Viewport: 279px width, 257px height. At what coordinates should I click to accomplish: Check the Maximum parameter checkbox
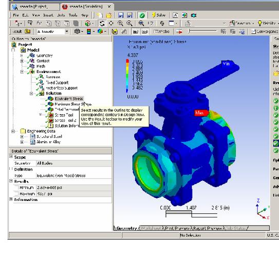point(16,194)
